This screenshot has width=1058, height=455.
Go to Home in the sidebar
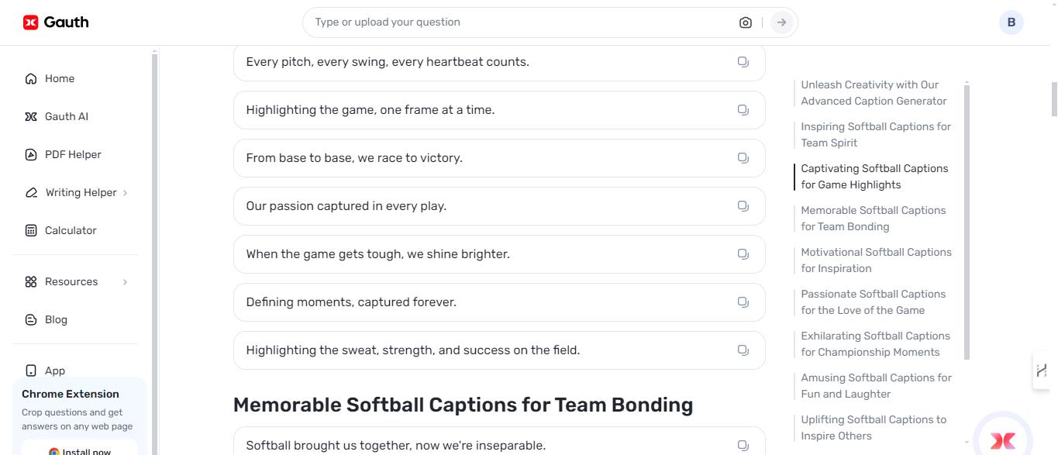coord(60,78)
